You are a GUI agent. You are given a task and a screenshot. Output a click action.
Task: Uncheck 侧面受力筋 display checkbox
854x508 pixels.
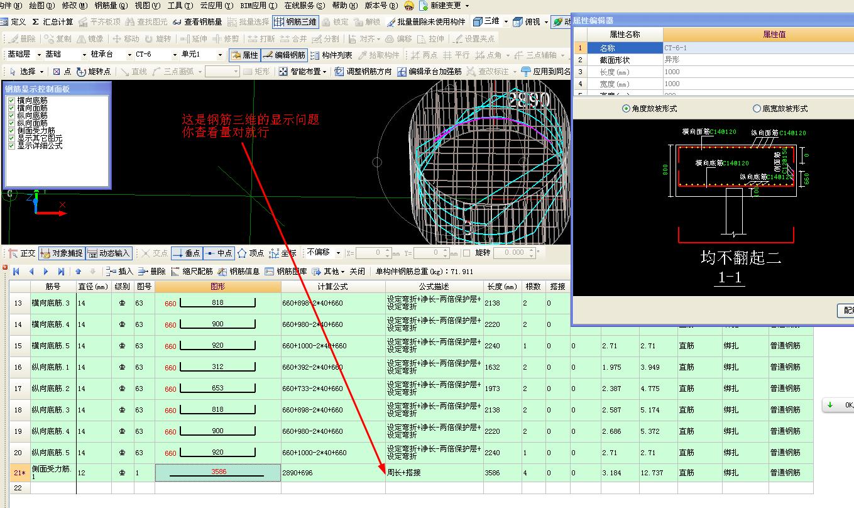[11, 131]
